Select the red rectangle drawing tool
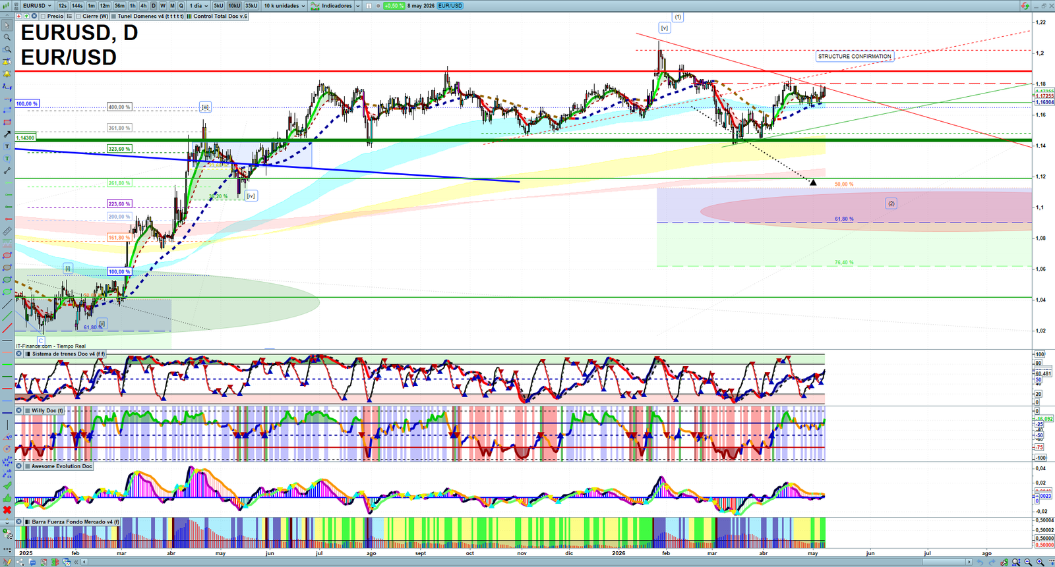This screenshot has height=567, width=1055. (7, 122)
